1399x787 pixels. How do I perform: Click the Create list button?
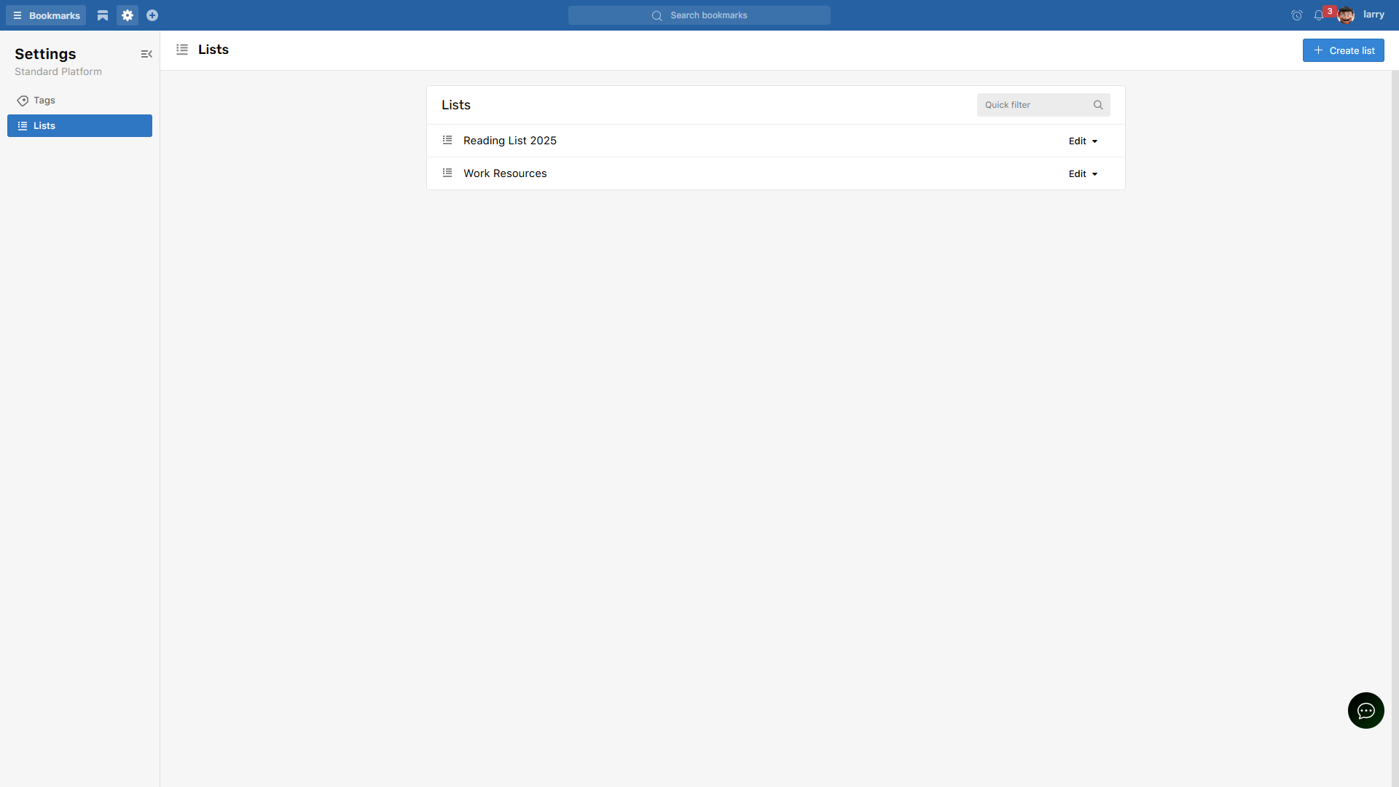(x=1343, y=50)
